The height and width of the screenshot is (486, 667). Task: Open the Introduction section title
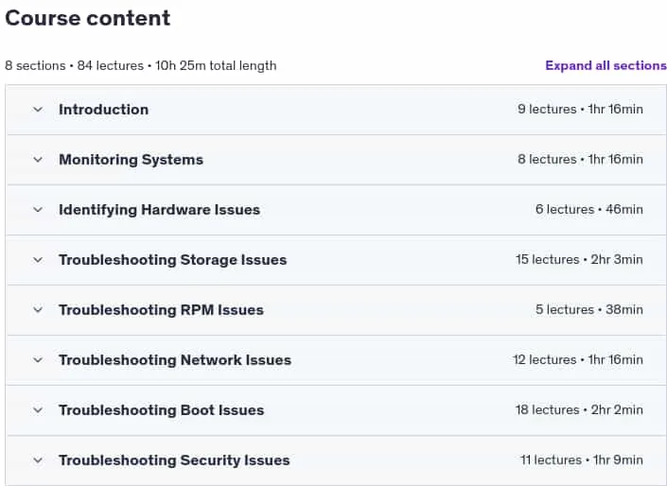pos(104,110)
